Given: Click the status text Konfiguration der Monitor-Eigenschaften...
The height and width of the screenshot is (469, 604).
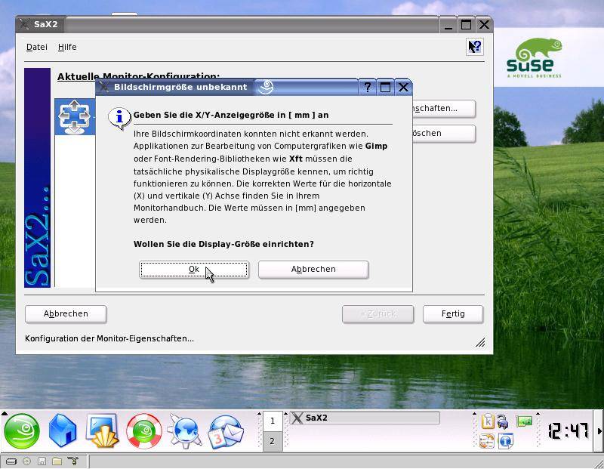Looking at the screenshot, I should click(x=109, y=339).
